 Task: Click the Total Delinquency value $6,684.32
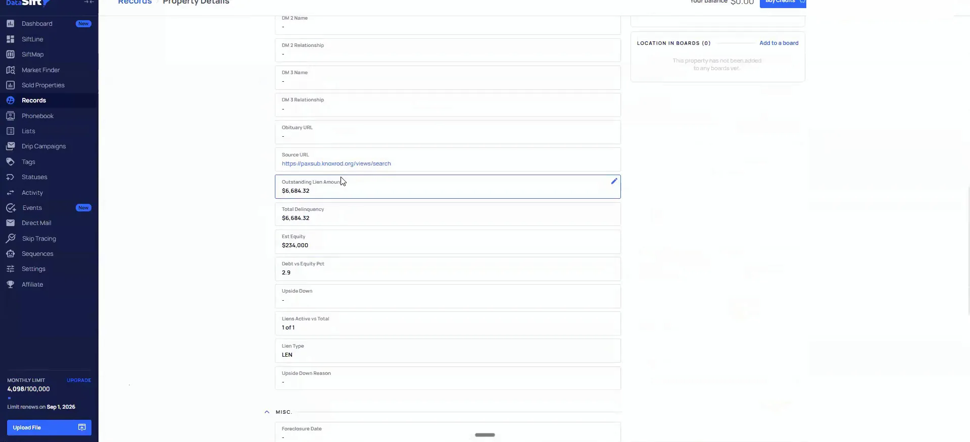coord(296,218)
